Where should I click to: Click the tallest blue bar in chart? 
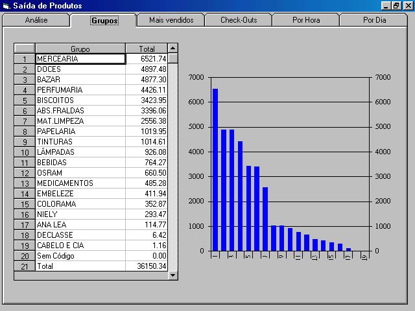coord(215,170)
